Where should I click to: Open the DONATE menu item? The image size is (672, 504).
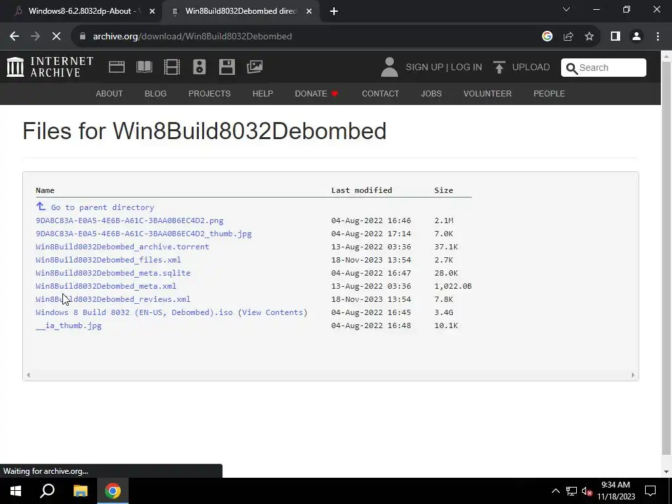[x=317, y=93]
